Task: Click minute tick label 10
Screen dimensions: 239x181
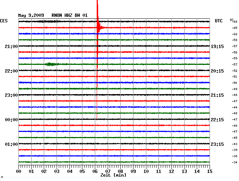Action: tap(146, 171)
